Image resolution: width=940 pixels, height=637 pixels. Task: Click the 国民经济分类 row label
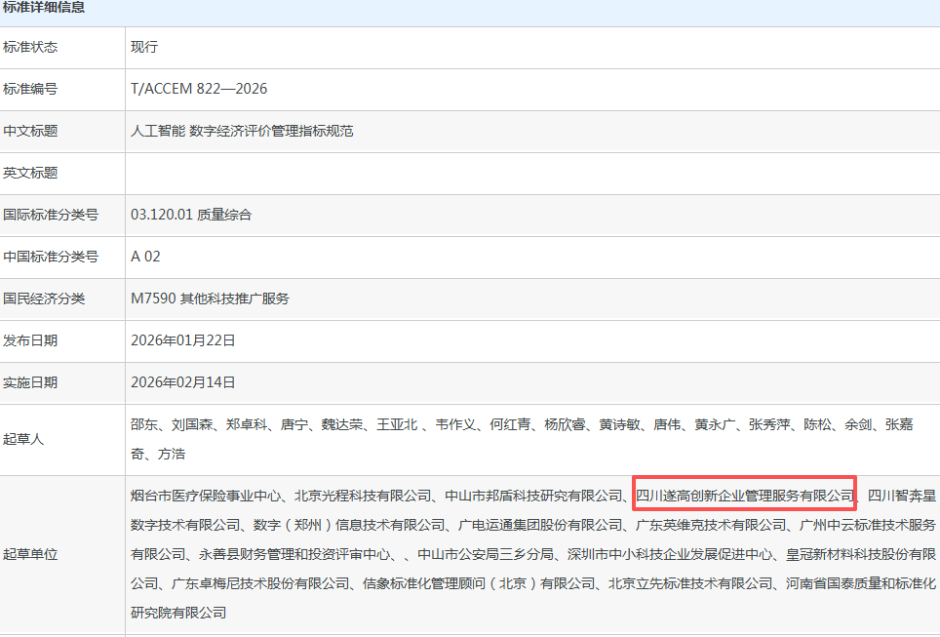44,299
